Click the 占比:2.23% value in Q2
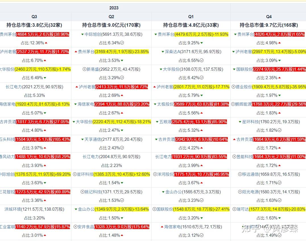 [x=111, y=165]
